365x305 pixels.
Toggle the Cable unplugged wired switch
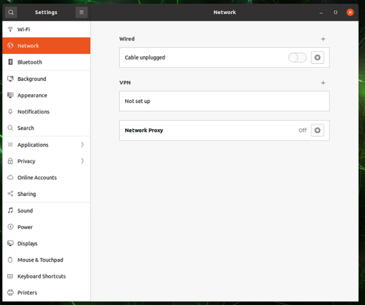pyautogui.click(x=297, y=57)
